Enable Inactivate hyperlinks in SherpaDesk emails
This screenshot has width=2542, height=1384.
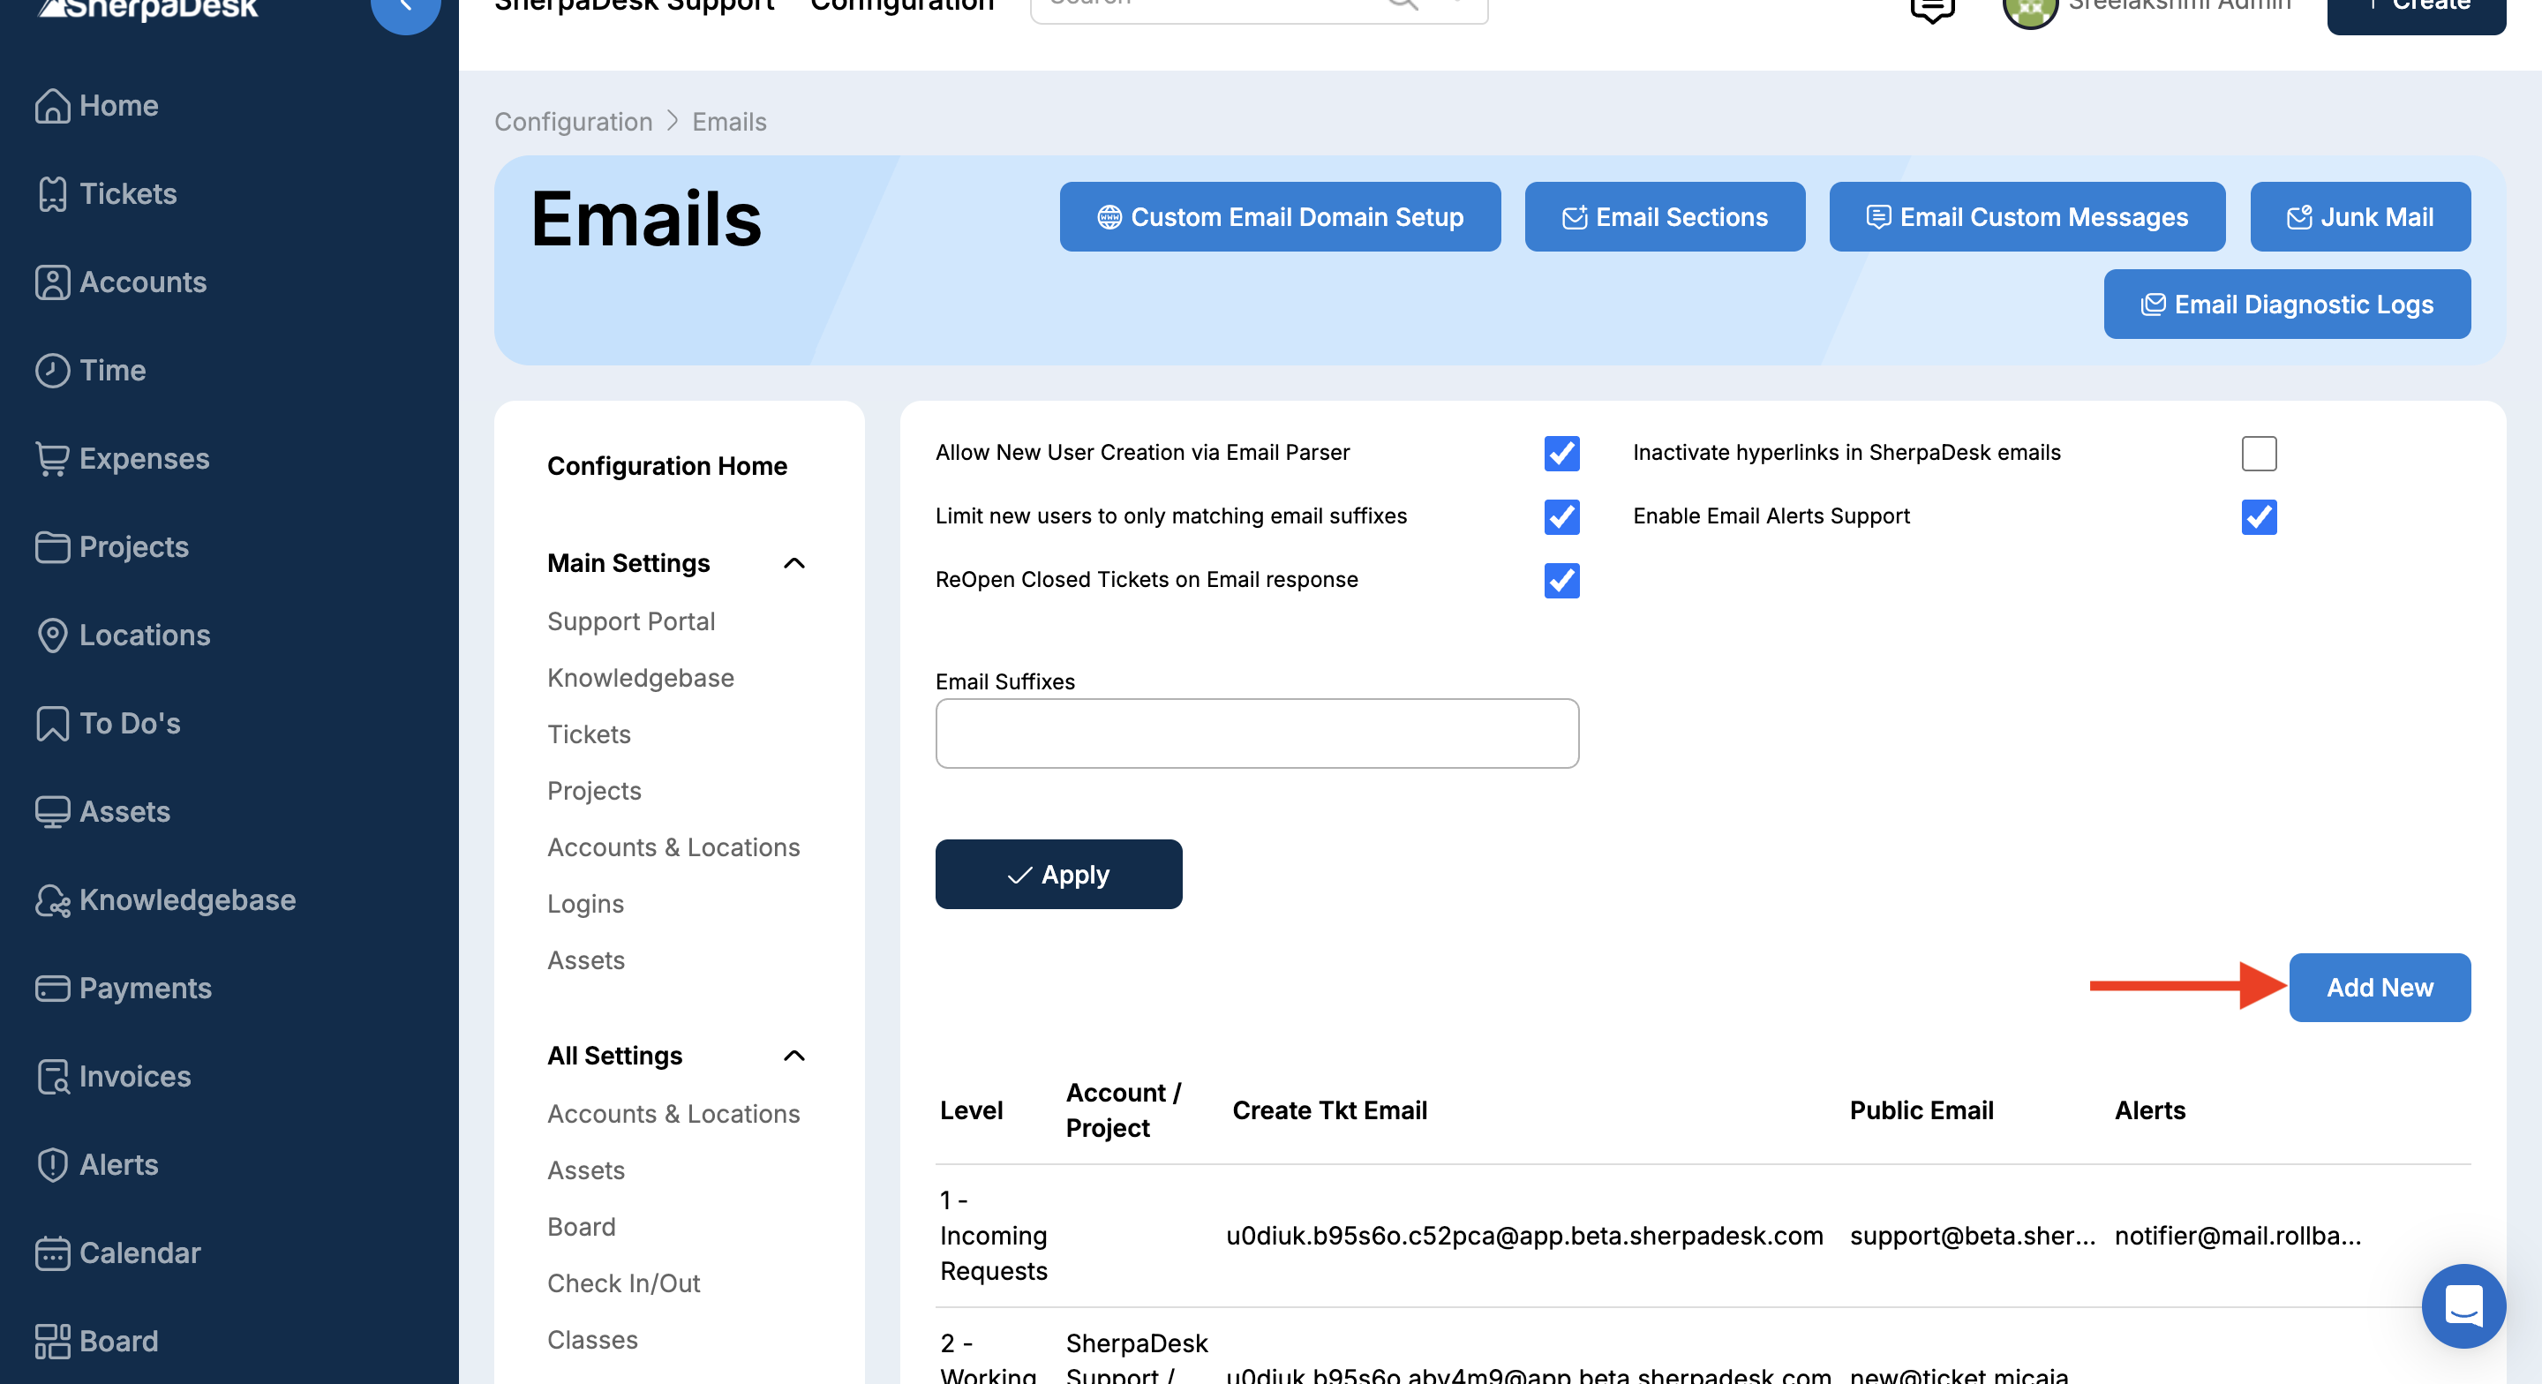tap(2258, 453)
